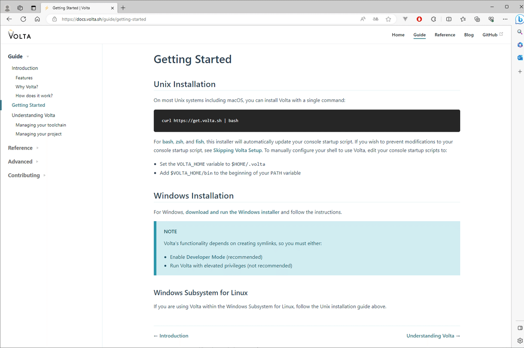
Task: Open the Windows installer download link
Action: pos(232,212)
